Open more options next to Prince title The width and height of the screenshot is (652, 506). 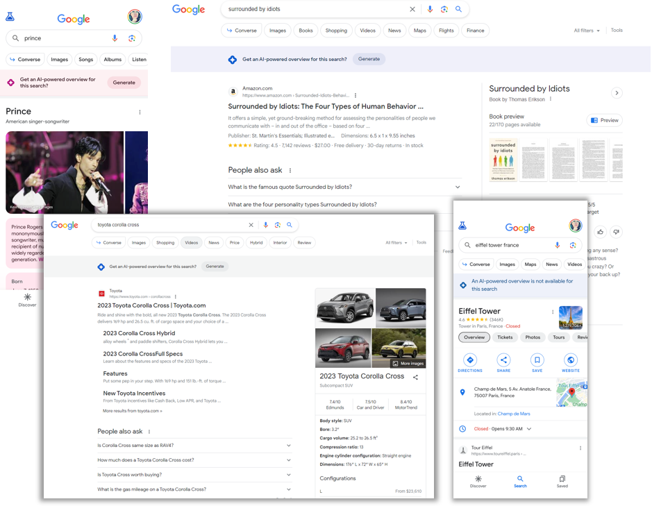pos(140,112)
